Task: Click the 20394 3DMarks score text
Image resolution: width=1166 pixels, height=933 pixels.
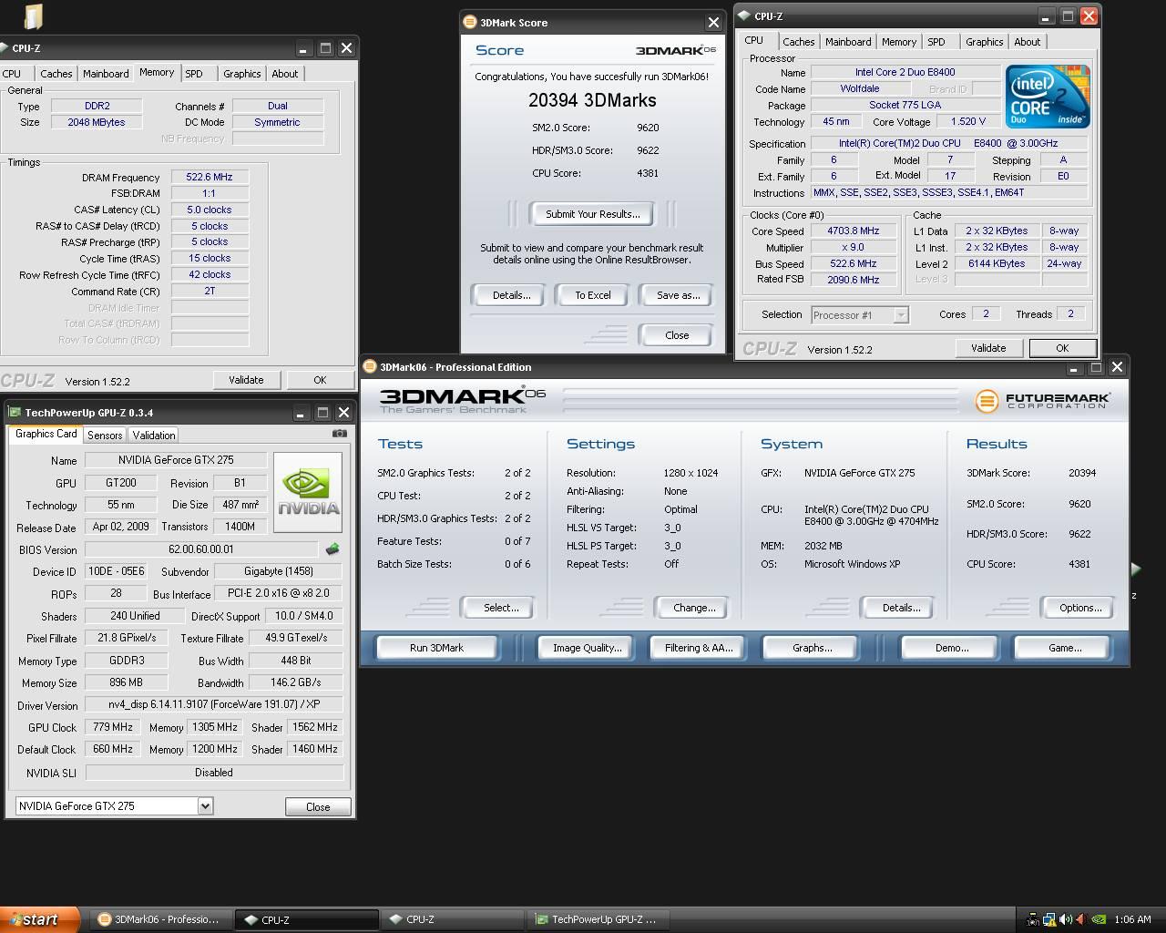Action: point(592,100)
